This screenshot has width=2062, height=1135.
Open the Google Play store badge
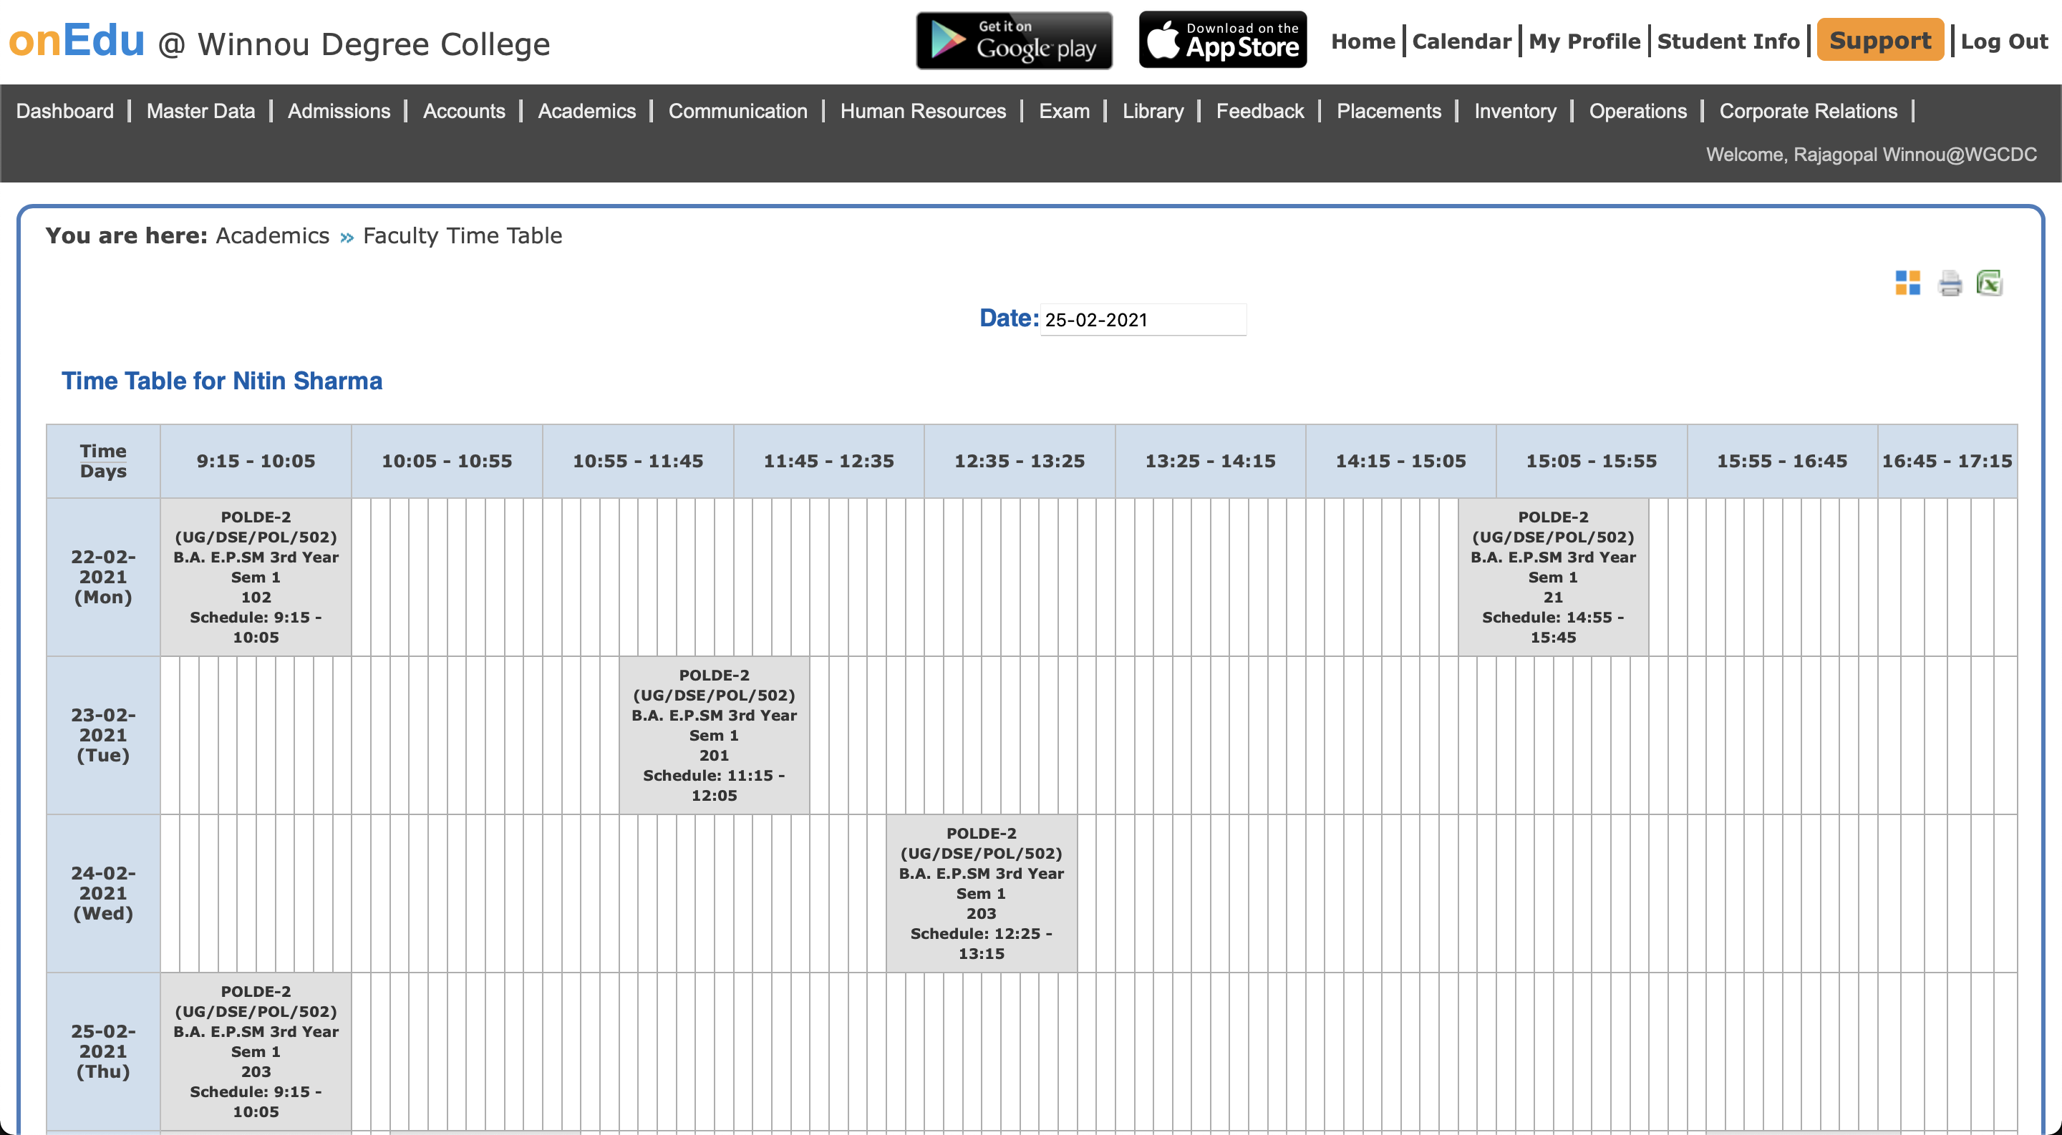click(x=1013, y=40)
